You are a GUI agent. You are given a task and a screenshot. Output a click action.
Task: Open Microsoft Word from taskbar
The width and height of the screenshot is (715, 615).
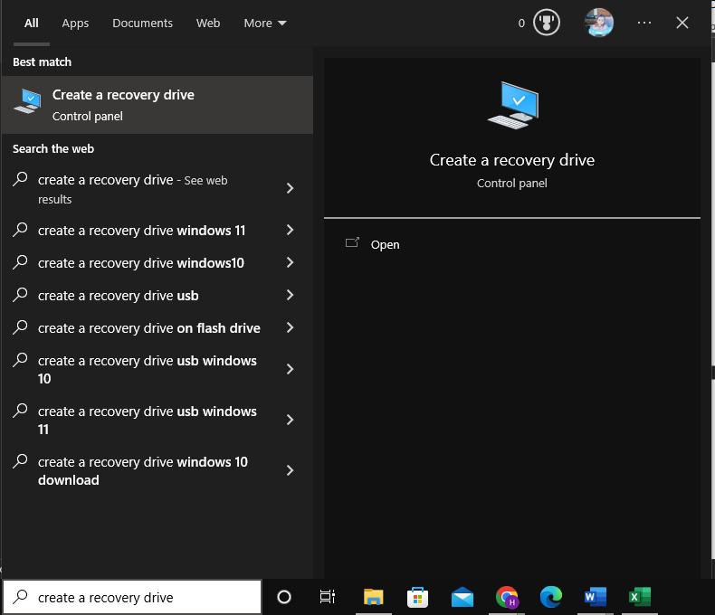click(x=595, y=597)
